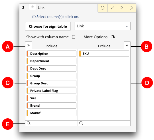Click the Include header label
Screen dimensions: 154x140
pyautogui.click(x=51, y=46)
